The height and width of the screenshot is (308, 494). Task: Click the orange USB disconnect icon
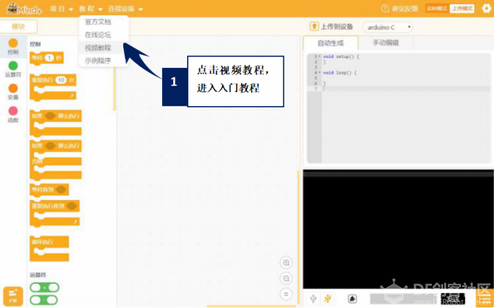[x=327, y=298]
